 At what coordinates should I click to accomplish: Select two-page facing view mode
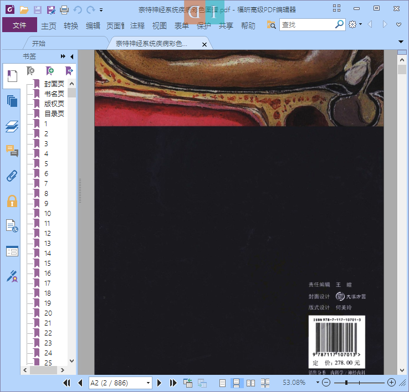(250, 383)
